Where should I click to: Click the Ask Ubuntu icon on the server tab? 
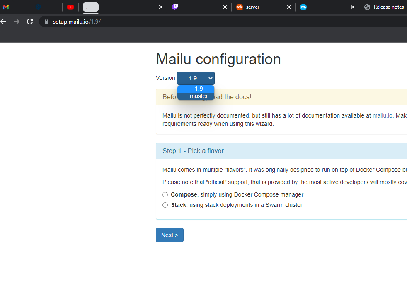point(239,7)
